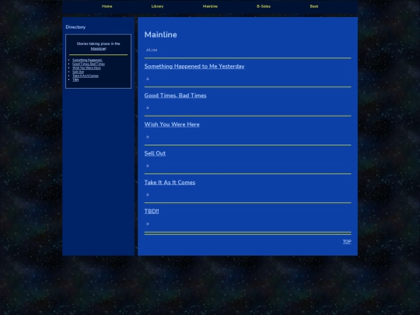Open 'Something Happened' link in Directory list
This screenshot has width=420, height=315.
click(x=87, y=60)
